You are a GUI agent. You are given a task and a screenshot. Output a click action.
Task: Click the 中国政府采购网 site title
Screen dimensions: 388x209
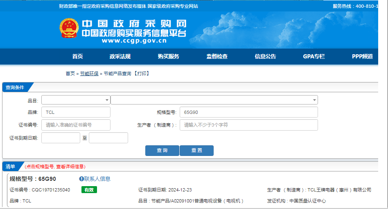(x=134, y=24)
